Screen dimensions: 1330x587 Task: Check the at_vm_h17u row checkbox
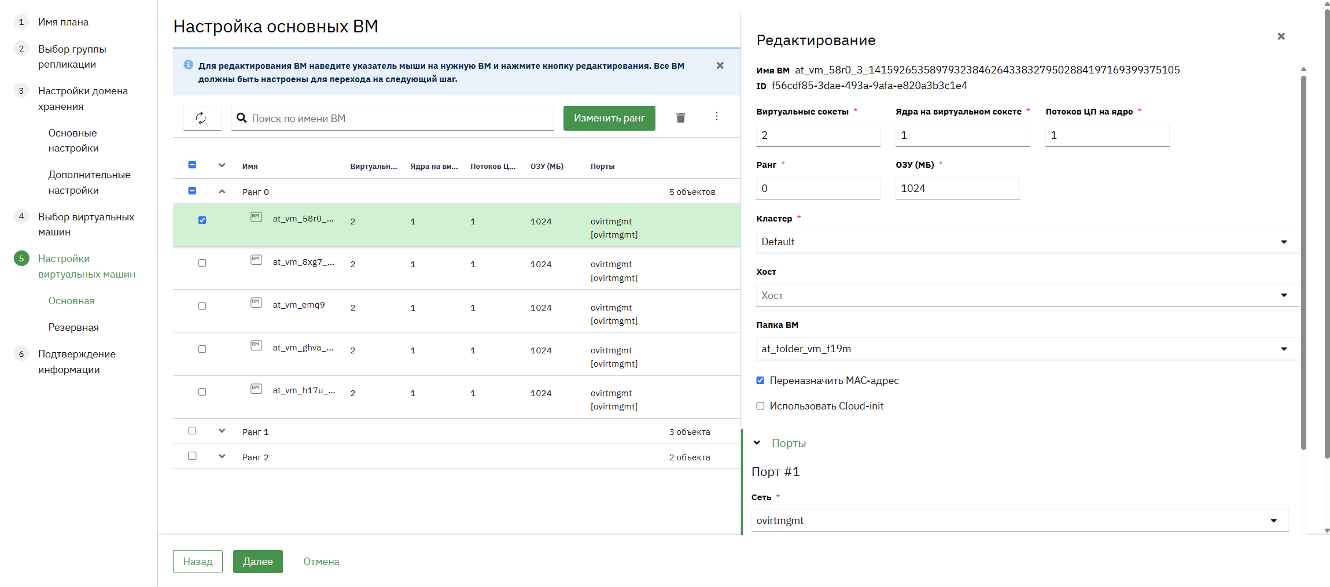202,392
